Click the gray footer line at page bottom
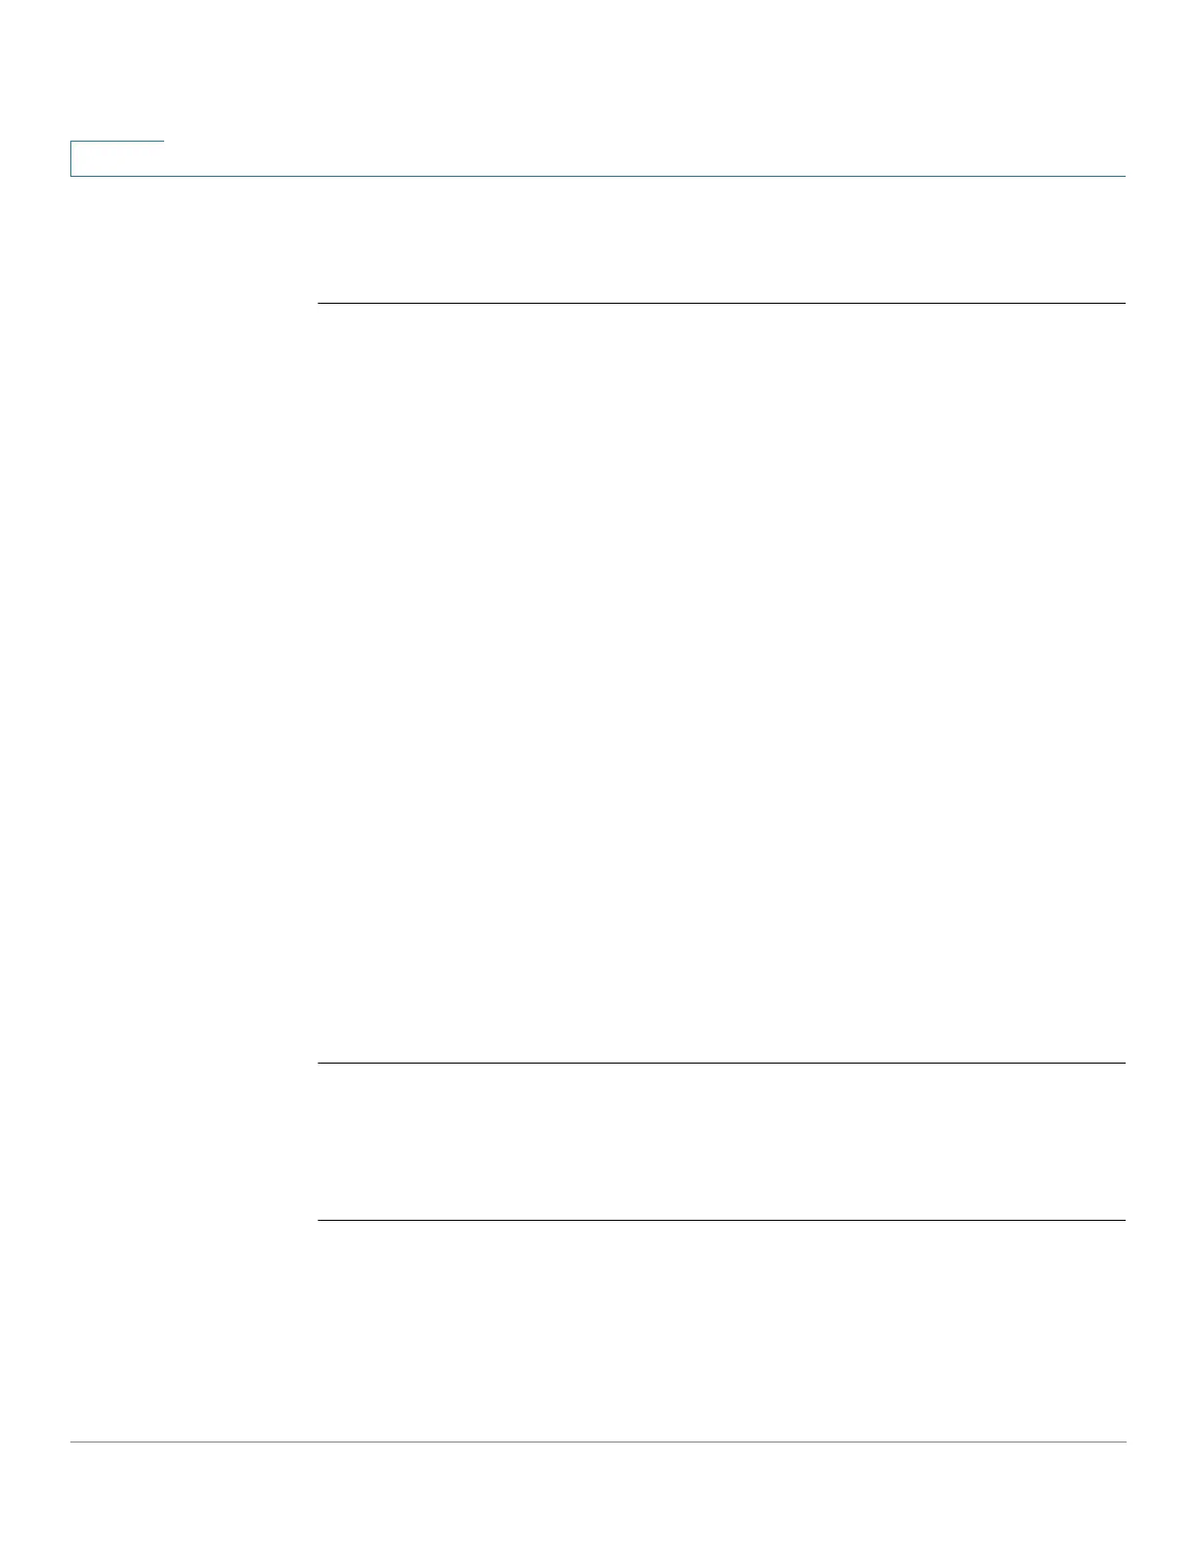The width and height of the screenshot is (1196, 1547). 598,1442
